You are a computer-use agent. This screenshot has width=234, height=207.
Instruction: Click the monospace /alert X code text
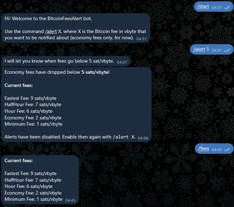pos(124,137)
